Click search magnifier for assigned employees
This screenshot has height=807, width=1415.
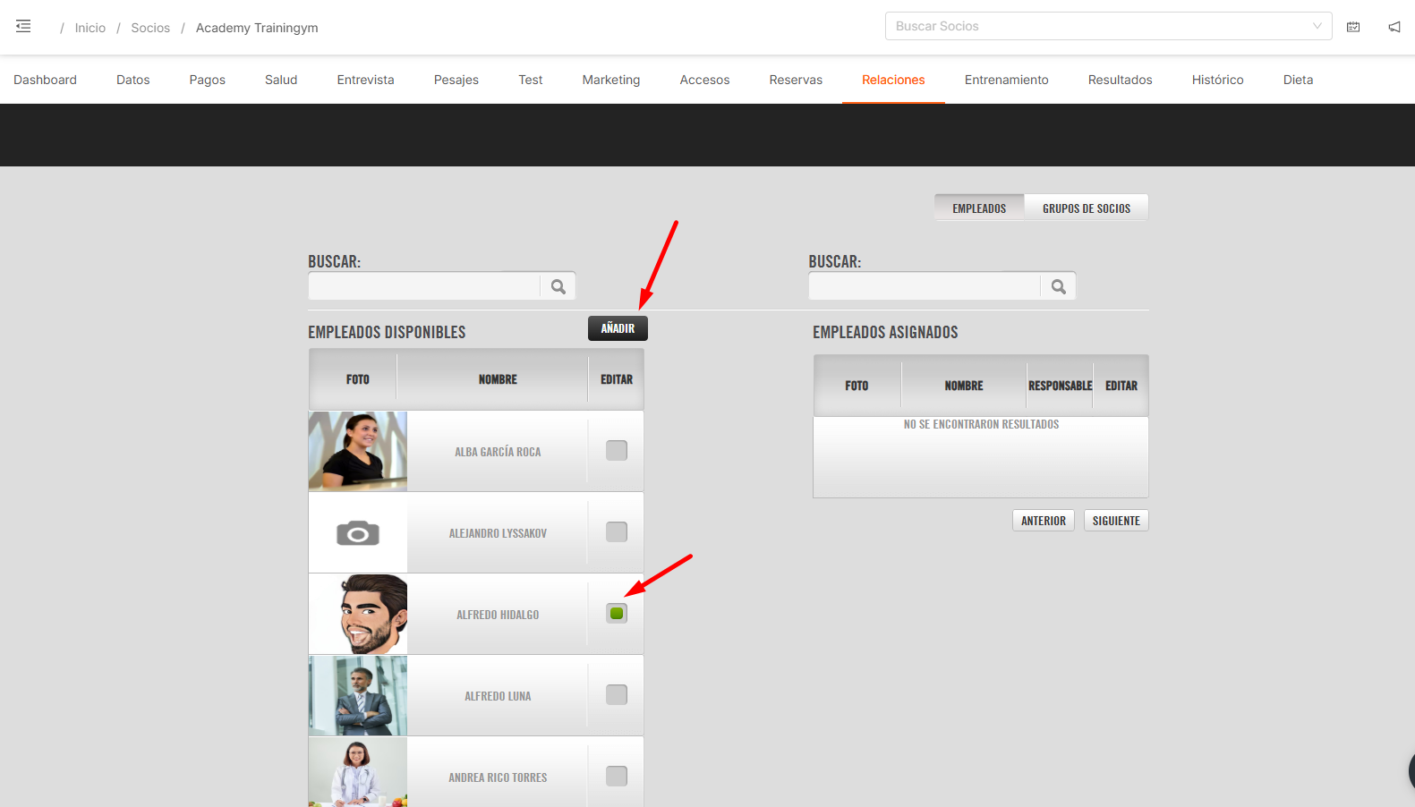[x=1059, y=287]
